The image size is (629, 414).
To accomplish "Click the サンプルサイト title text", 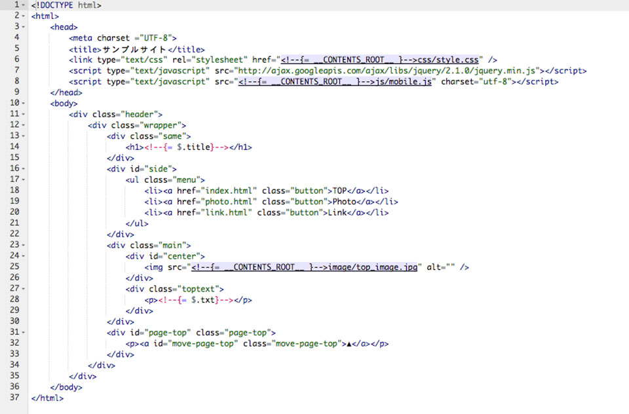I will click(x=134, y=49).
